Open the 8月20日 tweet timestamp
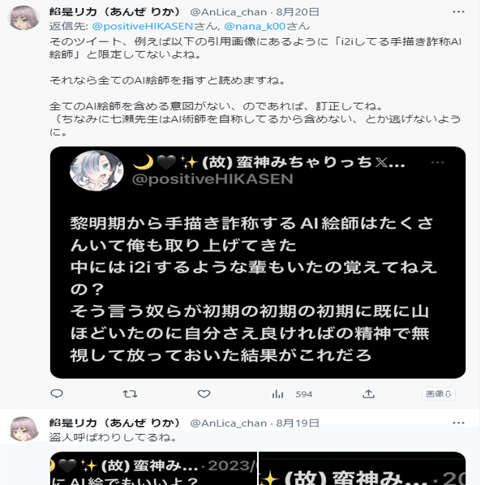 298,12
